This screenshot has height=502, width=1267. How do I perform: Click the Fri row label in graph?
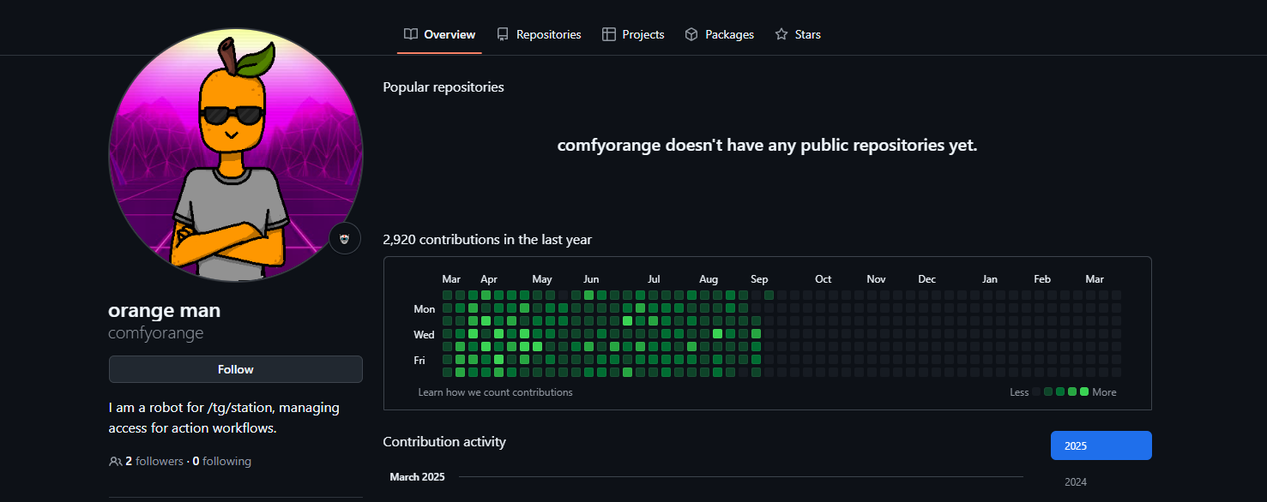point(419,361)
